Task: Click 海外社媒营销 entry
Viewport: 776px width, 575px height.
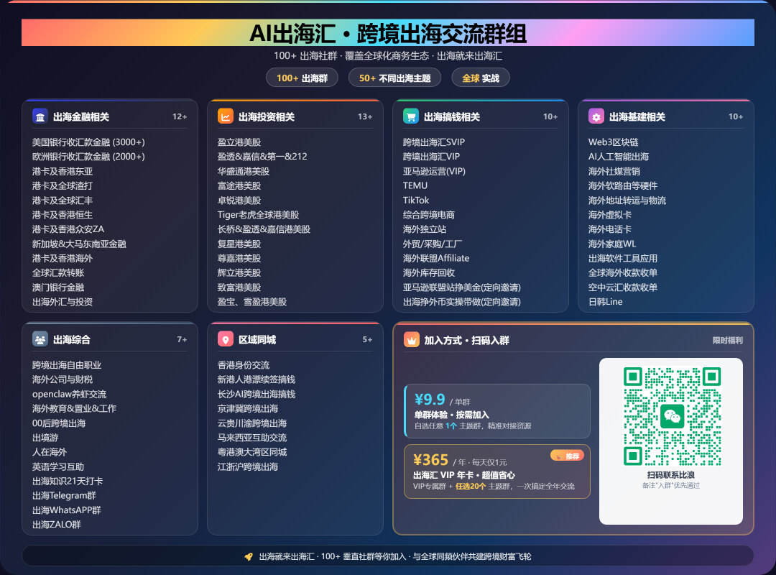Action: click(x=614, y=171)
